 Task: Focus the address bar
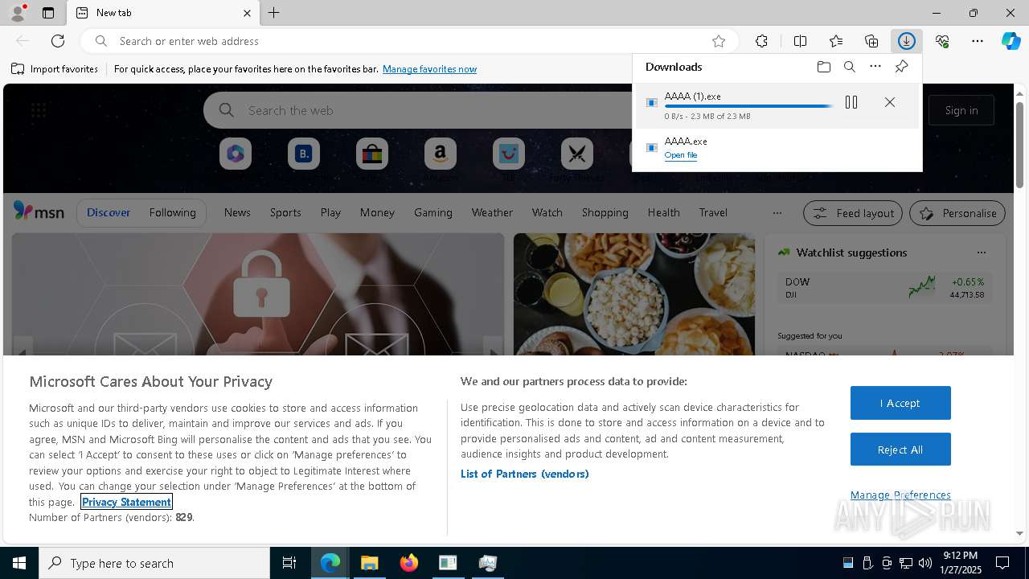(x=410, y=41)
